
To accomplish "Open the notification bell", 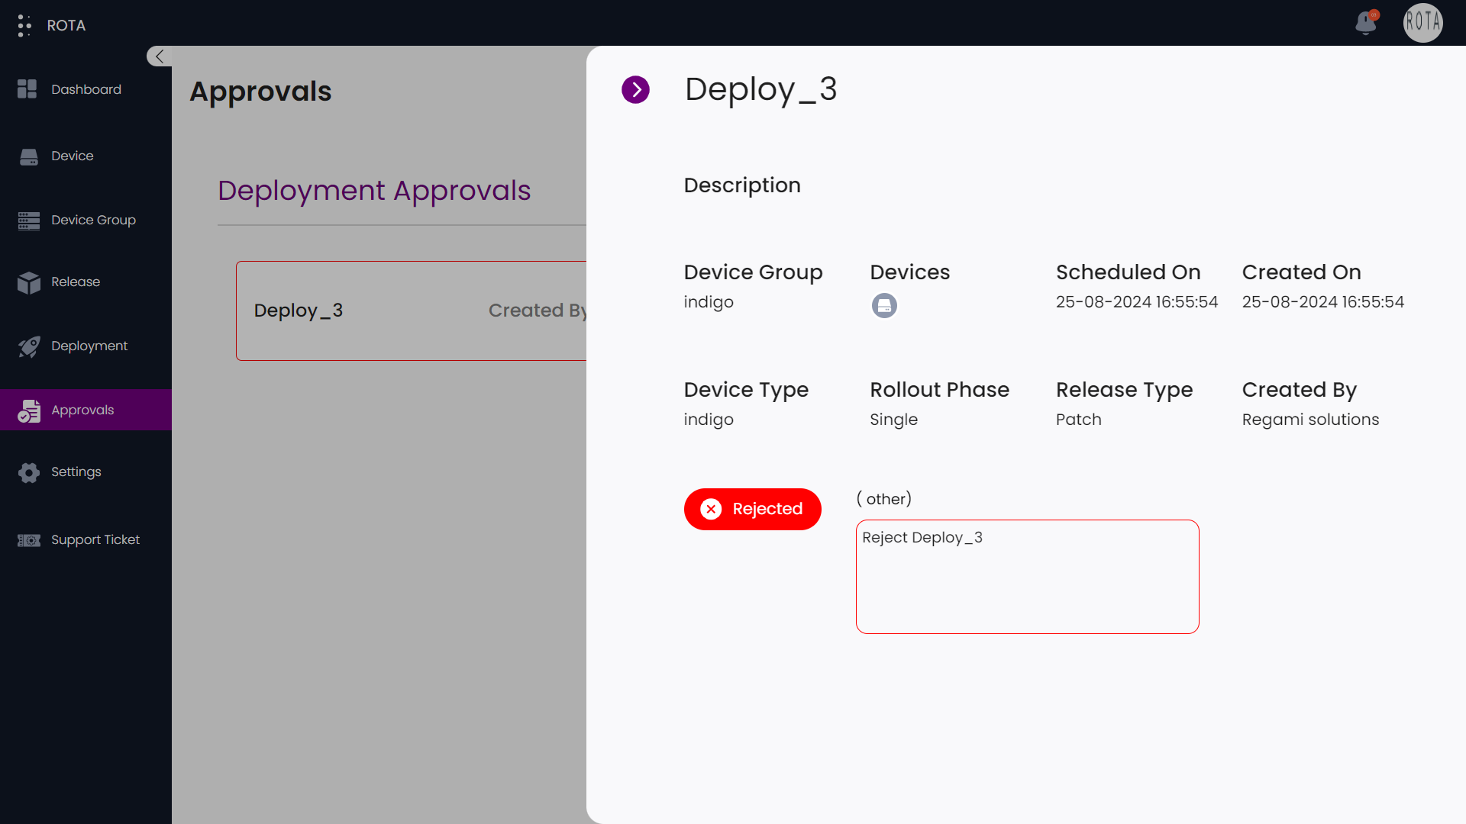I will pos(1366,24).
